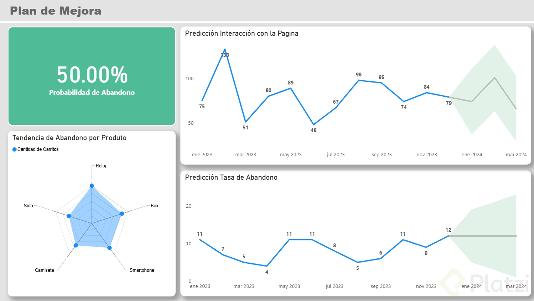Click the jul 2023 axis label, interaction chart
534x301 pixels.
pos(336,155)
